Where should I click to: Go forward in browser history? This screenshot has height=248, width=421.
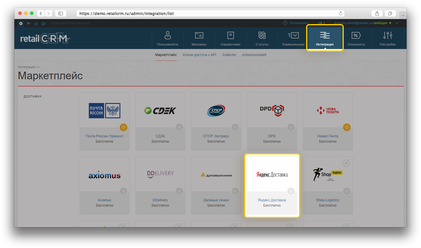tap(49, 14)
